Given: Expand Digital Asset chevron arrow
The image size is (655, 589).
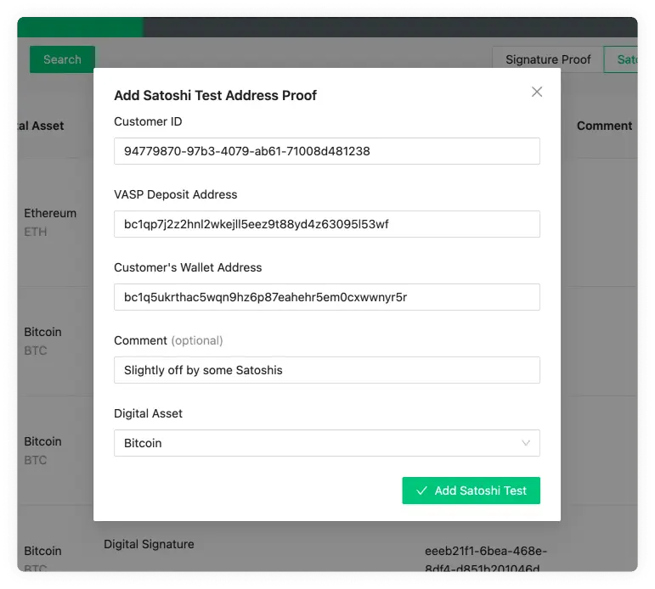Looking at the screenshot, I should (526, 443).
